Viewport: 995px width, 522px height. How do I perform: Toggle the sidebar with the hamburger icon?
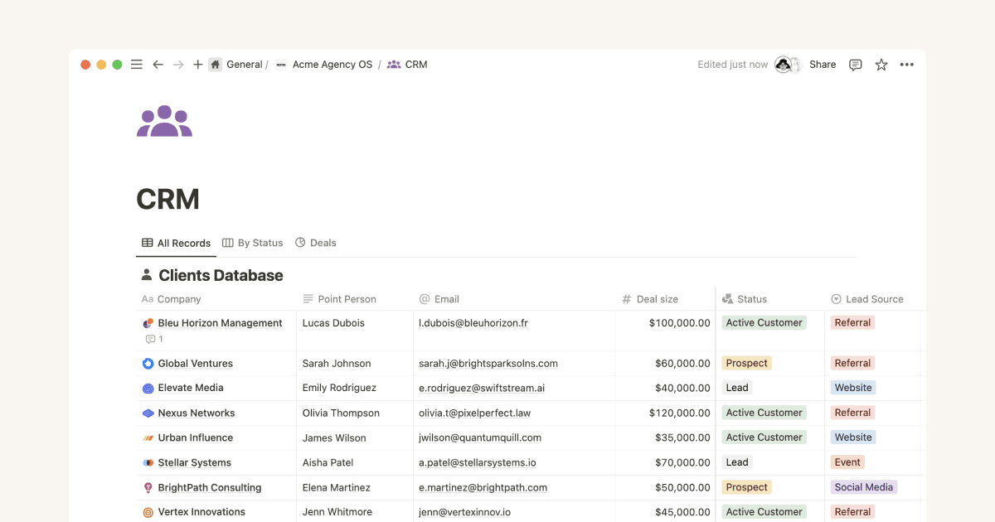(136, 64)
